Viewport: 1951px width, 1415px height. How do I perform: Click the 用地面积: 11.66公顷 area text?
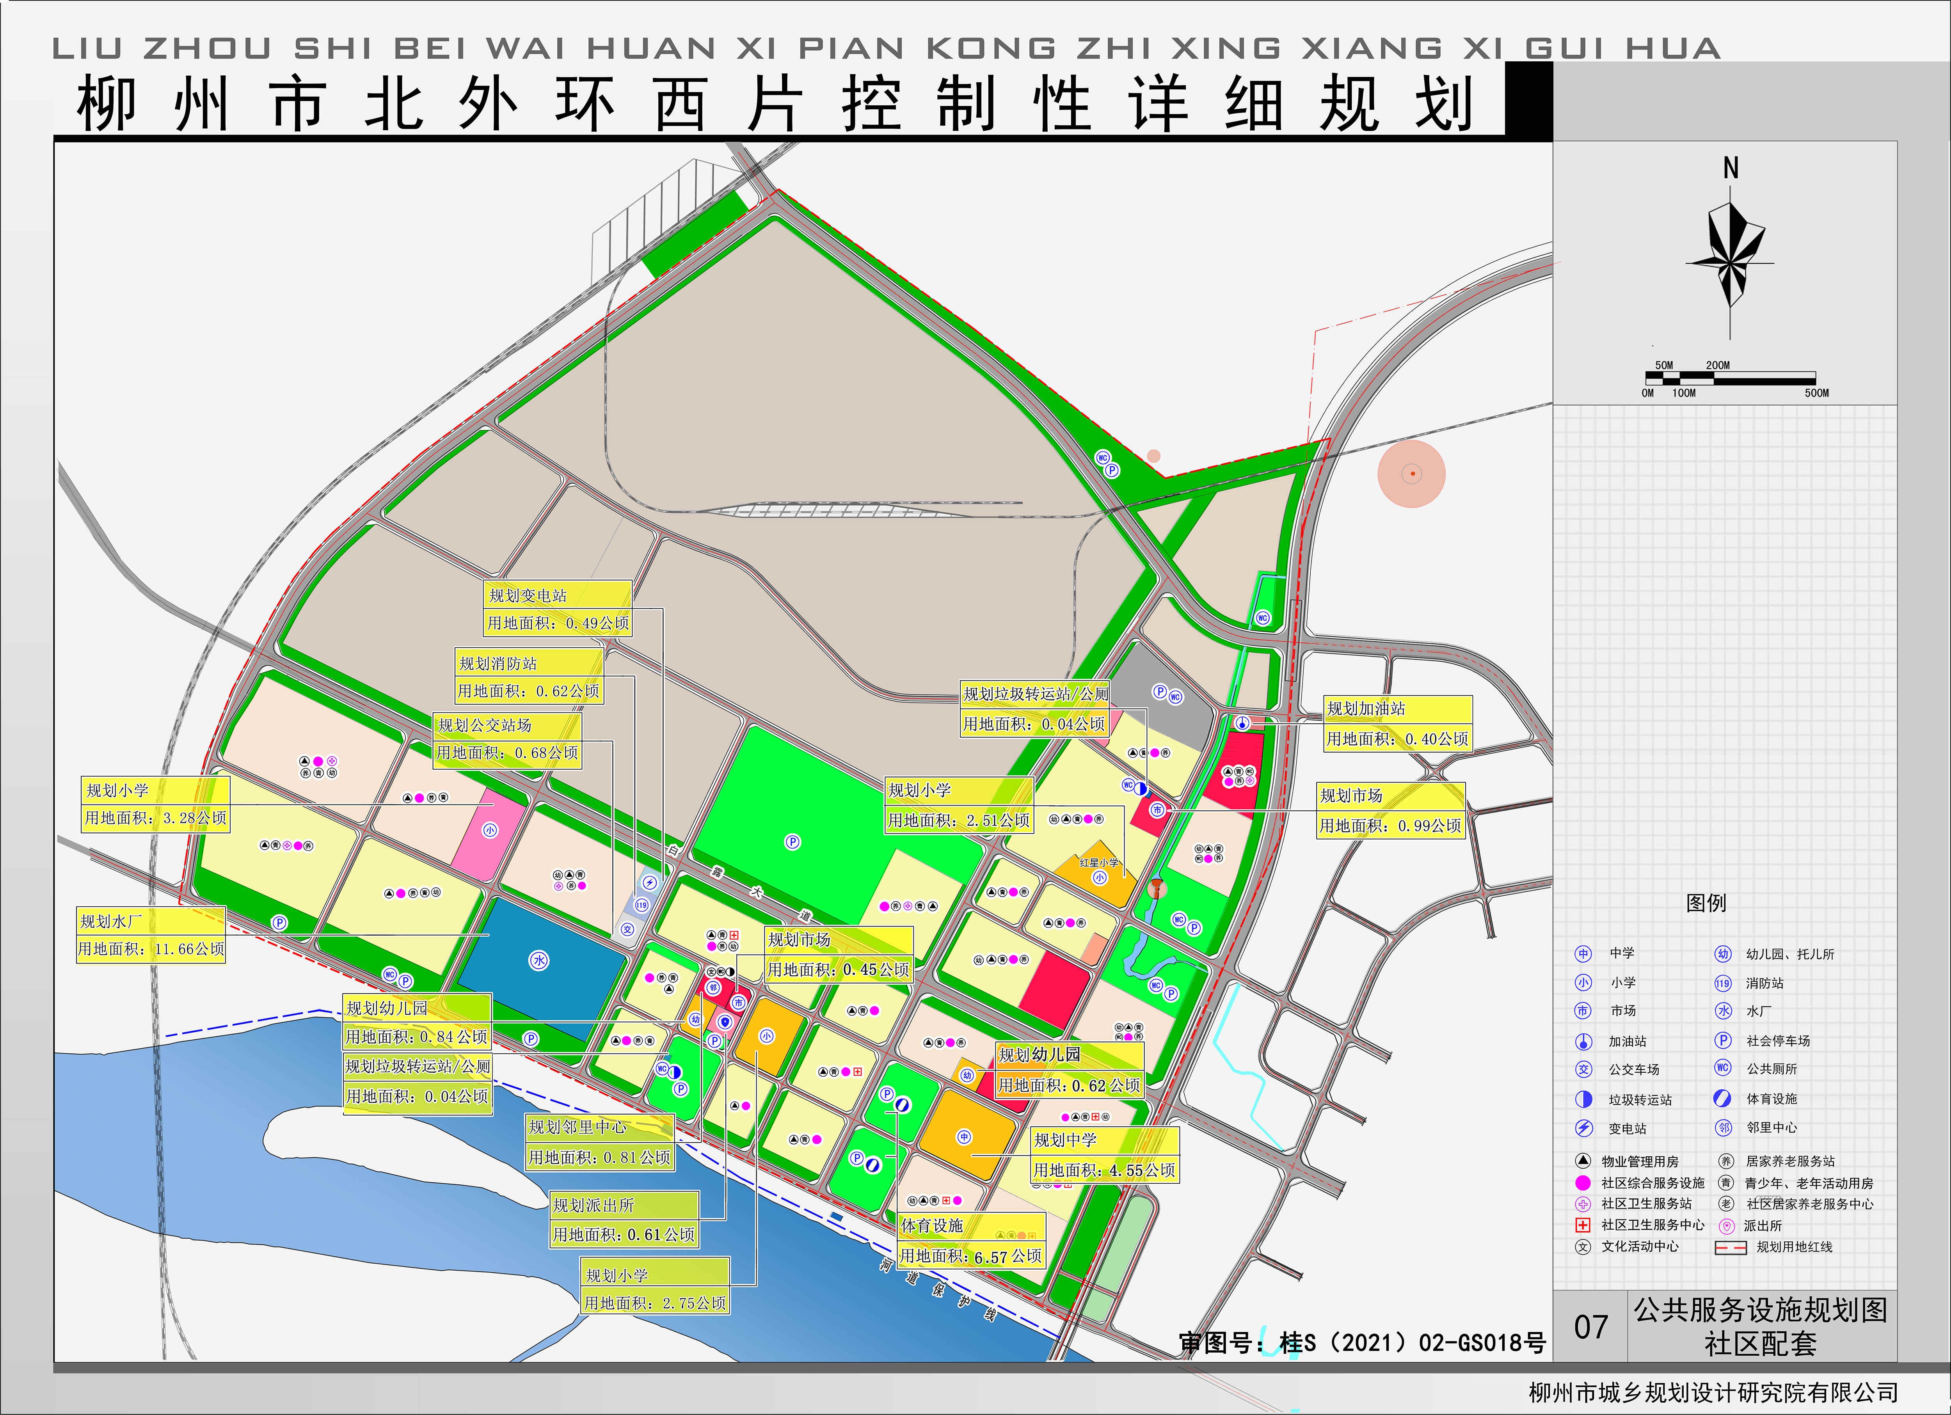(x=151, y=949)
